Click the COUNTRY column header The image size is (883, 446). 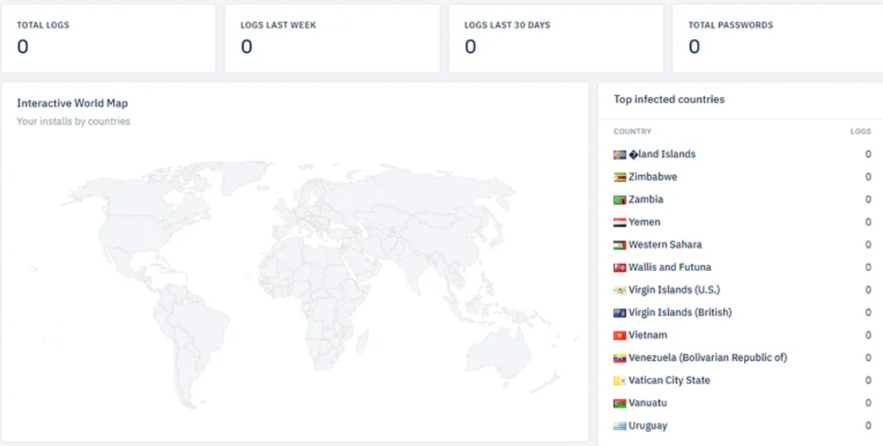[632, 131]
